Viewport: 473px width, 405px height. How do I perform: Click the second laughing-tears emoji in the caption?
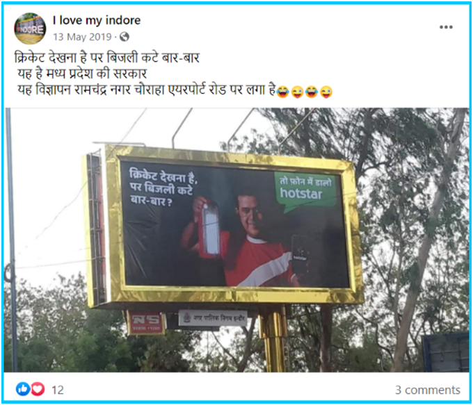tap(312, 92)
